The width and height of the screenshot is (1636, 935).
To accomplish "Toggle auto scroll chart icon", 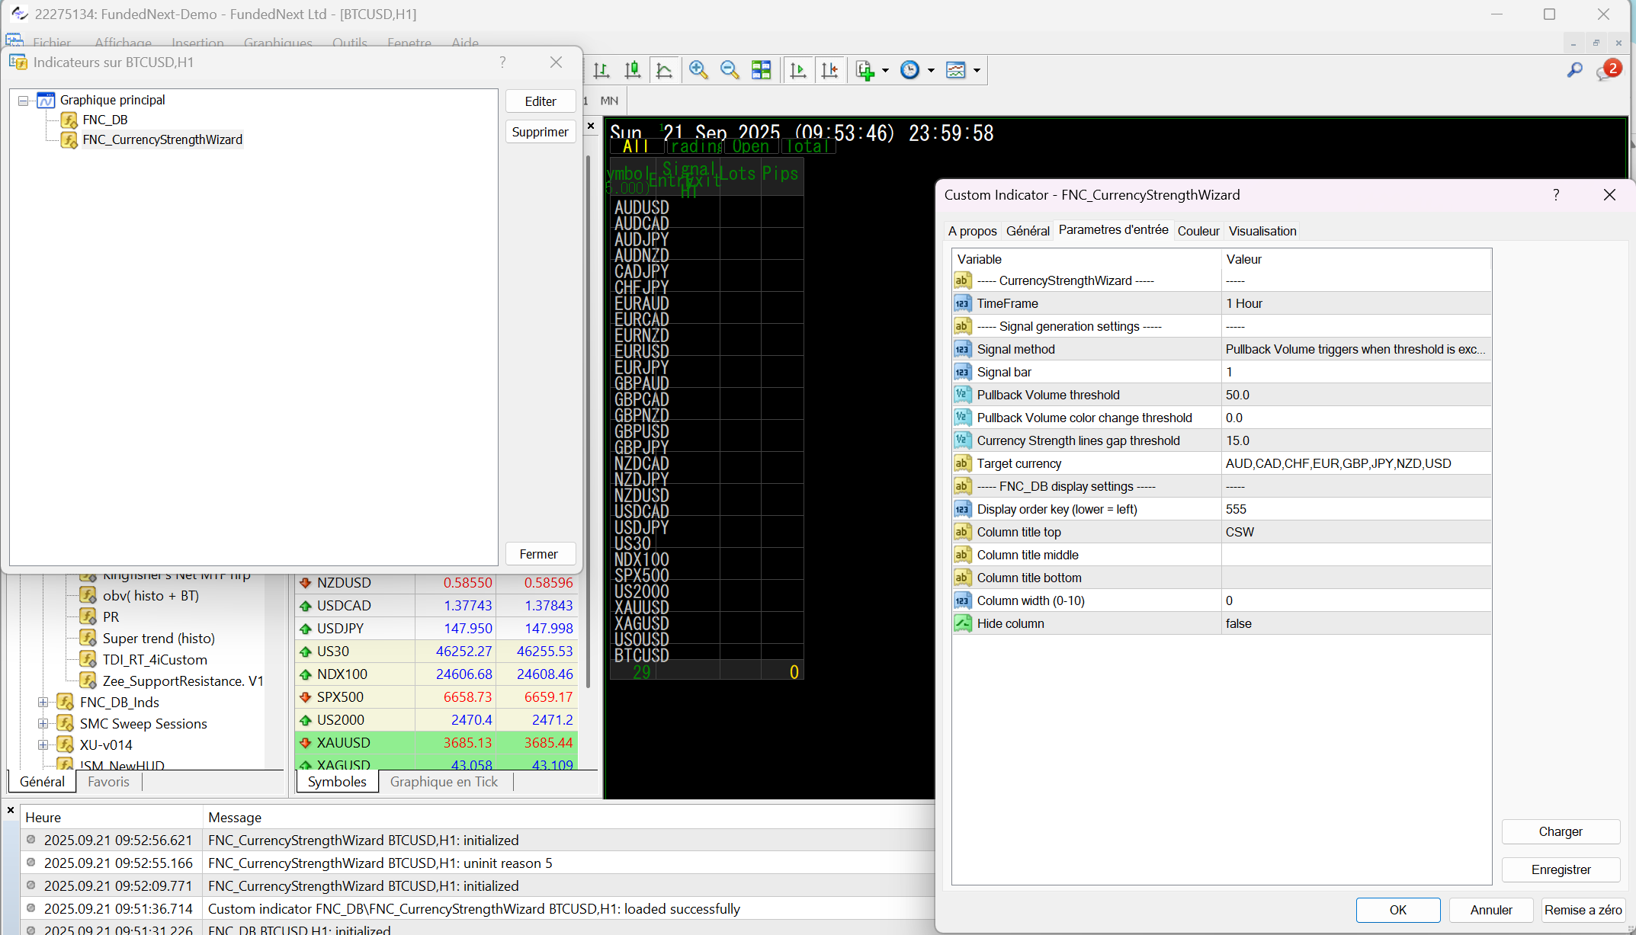I will coord(798,70).
